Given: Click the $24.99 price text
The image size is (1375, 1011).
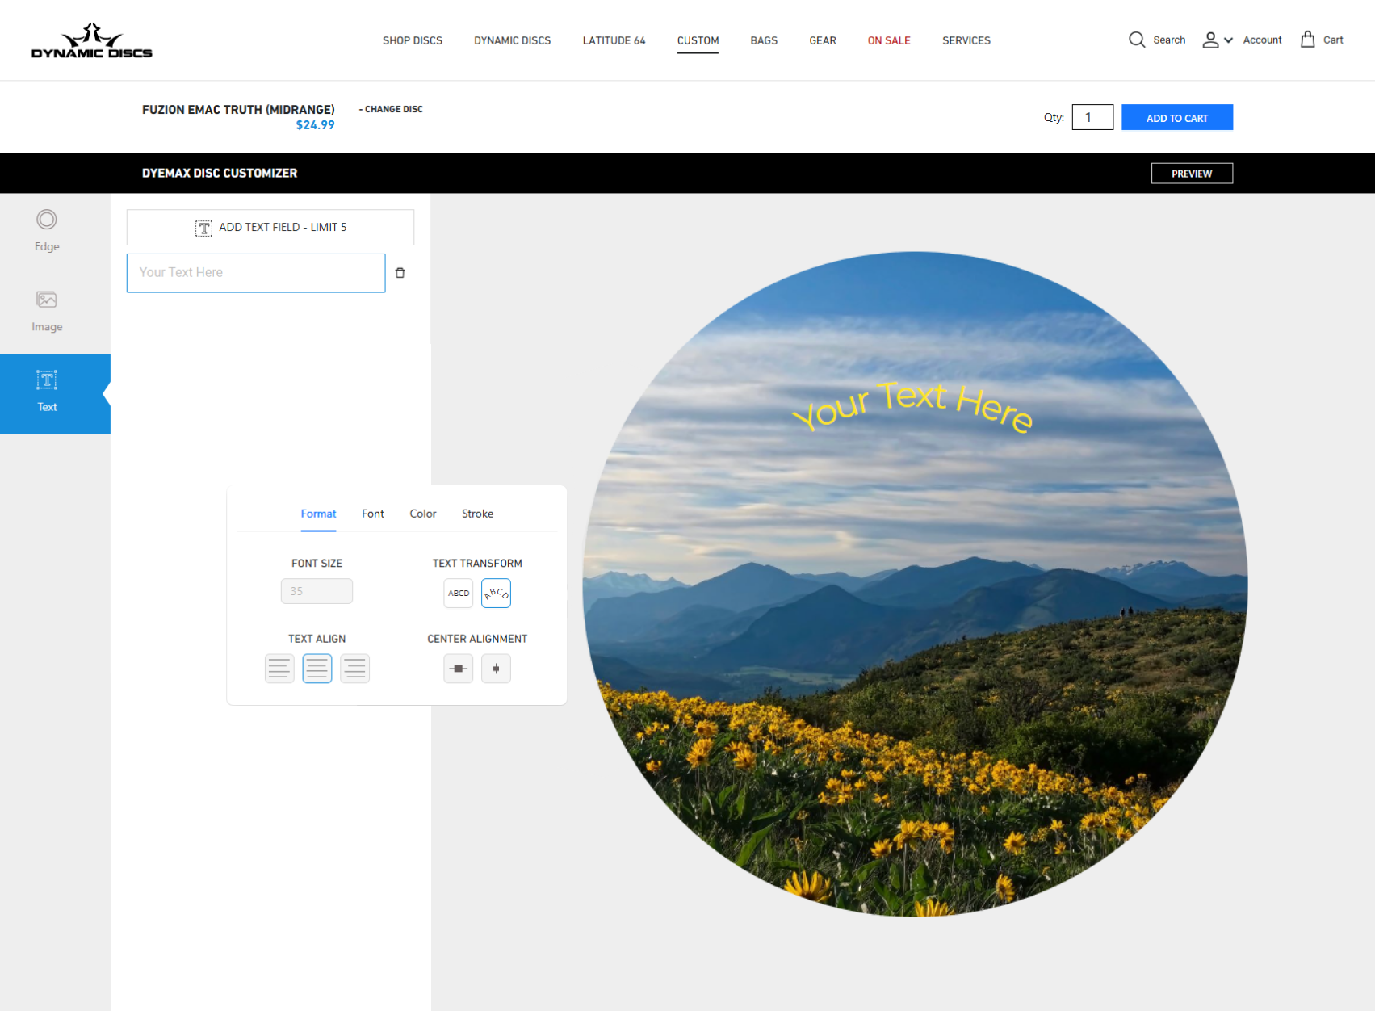Looking at the screenshot, I should click(x=315, y=125).
